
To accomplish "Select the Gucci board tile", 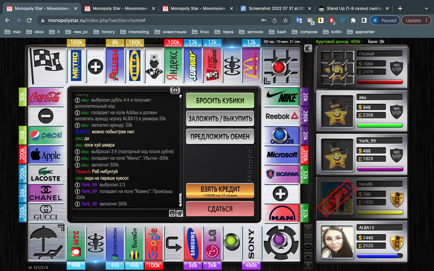I will pos(45,213).
